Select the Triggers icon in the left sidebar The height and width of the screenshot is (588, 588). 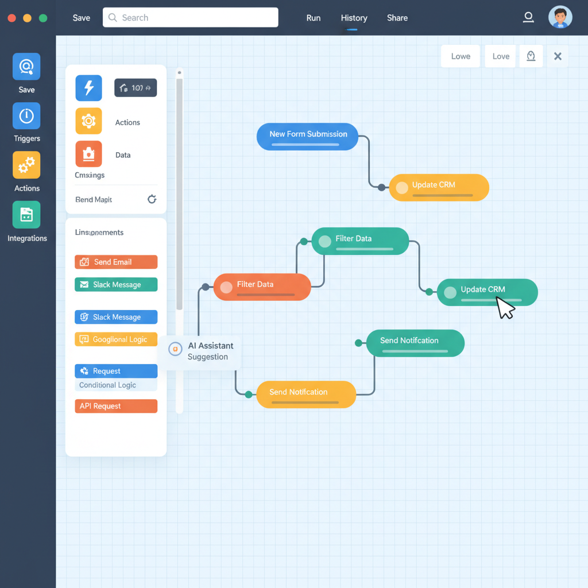tap(26, 115)
